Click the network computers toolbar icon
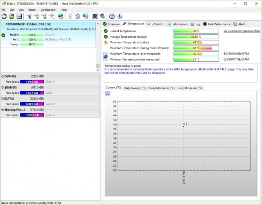Screen dimensions: 262x205 86,16
